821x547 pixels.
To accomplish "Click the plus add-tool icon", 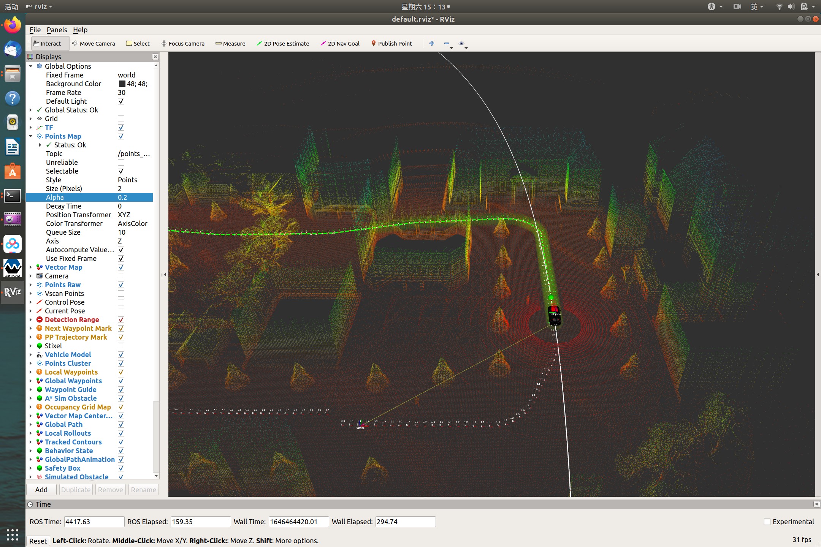I will coord(432,43).
